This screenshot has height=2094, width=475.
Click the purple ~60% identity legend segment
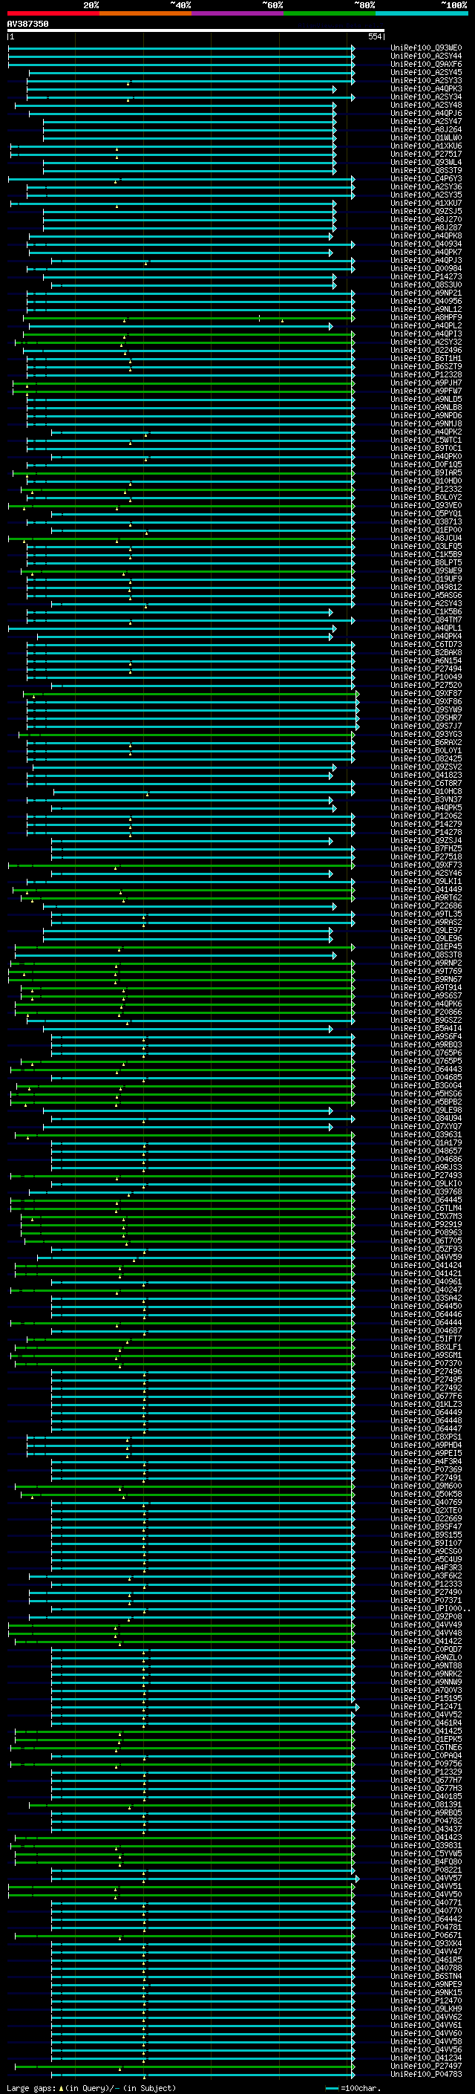238,13
